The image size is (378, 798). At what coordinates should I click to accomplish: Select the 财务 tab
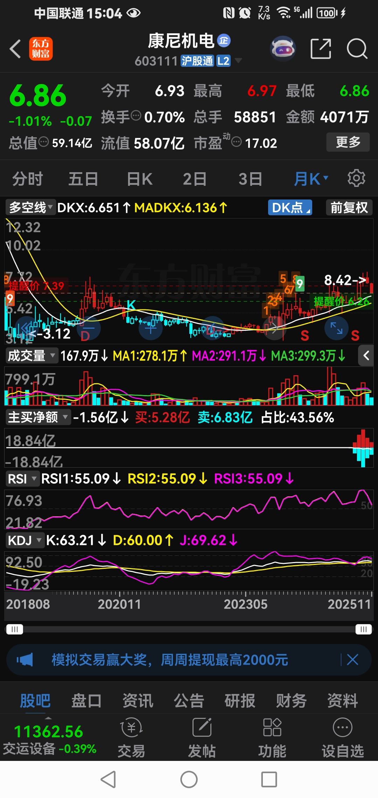click(292, 701)
